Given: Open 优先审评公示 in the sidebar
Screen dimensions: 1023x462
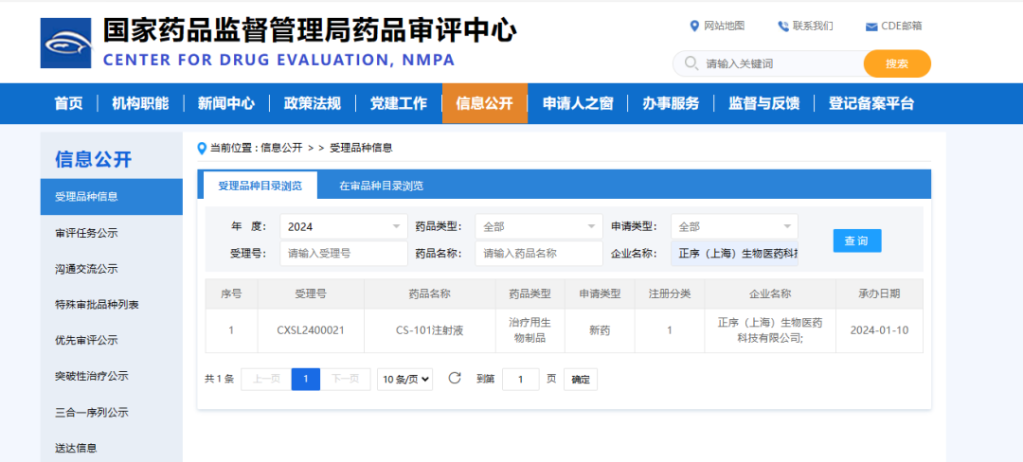Looking at the screenshot, I should tap(86, 340).
